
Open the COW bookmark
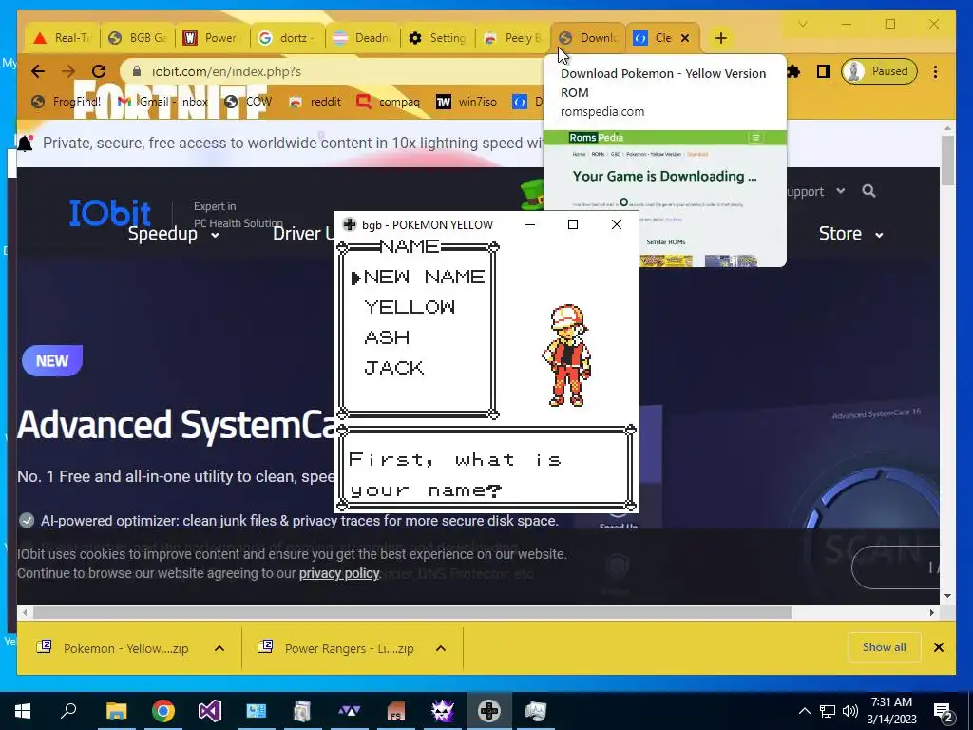(248, 101)
